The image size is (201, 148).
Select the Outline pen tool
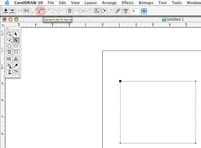pos(9,72)
